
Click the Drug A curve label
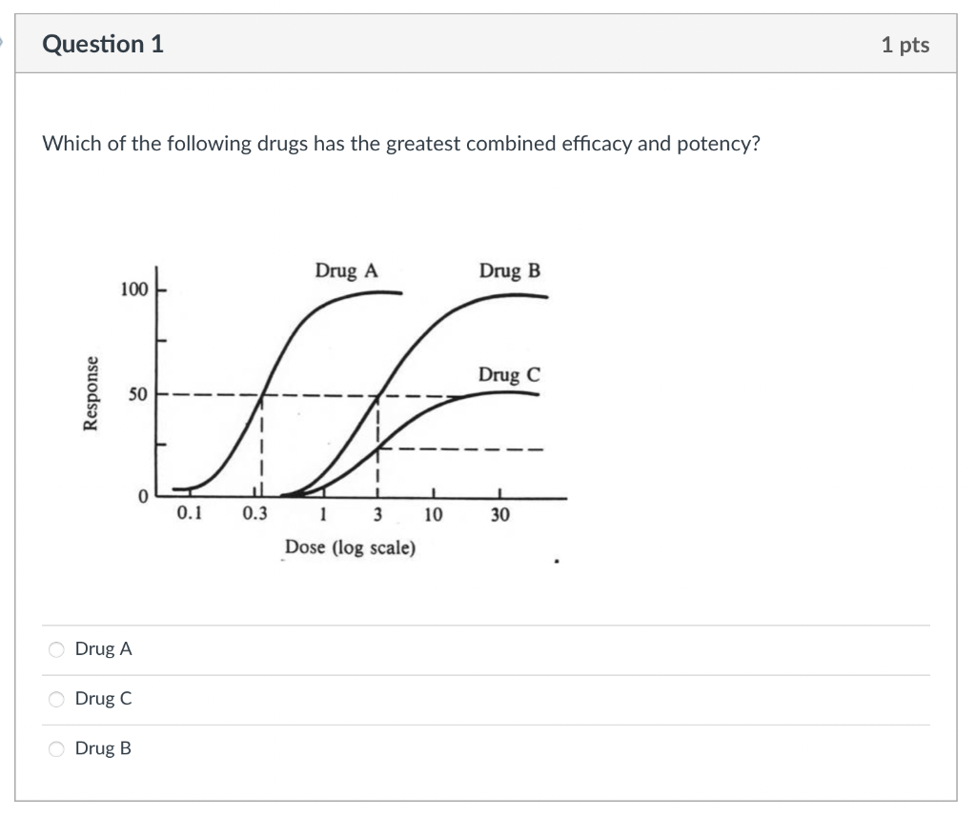[x=347, y=270]
